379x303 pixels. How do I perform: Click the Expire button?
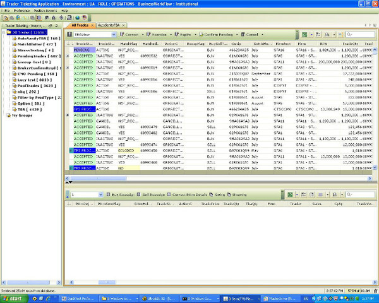183,35
